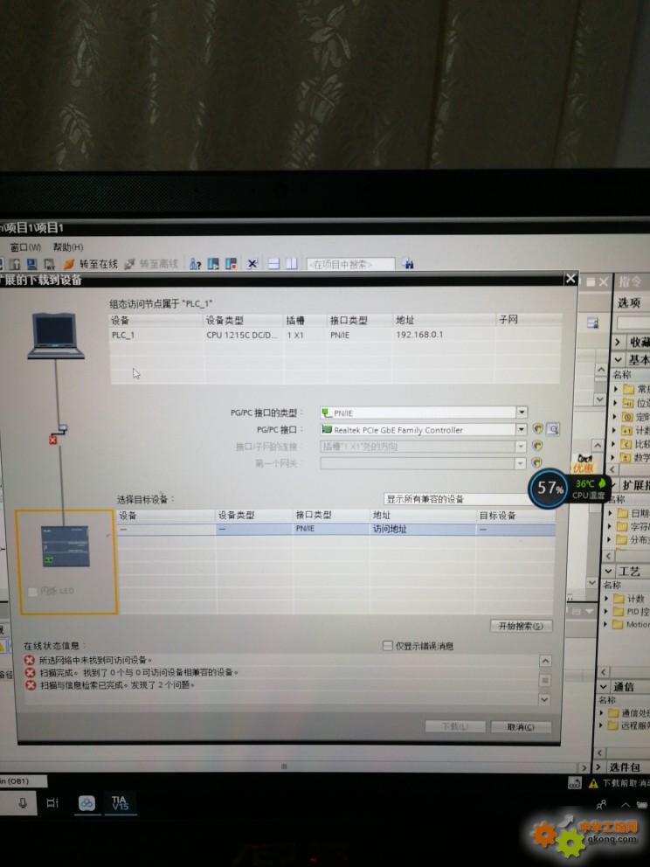Select the PLC_1 row in access nodes table
The image size is (650, 867).
335,335
